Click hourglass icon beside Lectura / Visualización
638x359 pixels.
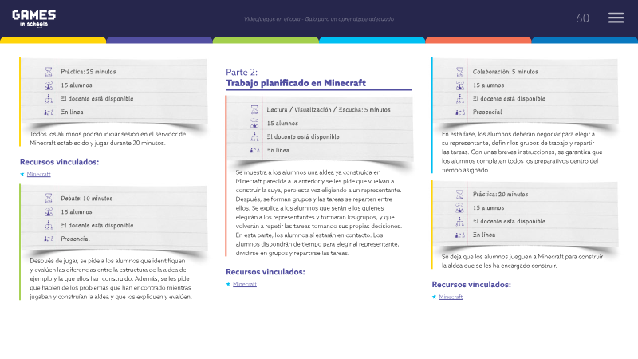click(254, 109)
